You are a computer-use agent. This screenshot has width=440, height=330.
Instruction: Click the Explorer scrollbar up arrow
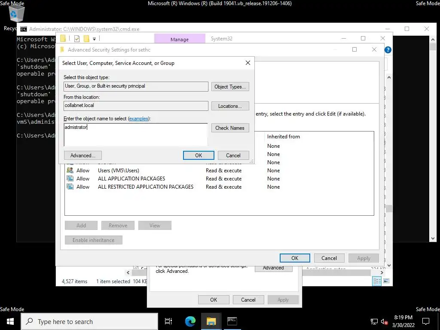click(389, 77)
